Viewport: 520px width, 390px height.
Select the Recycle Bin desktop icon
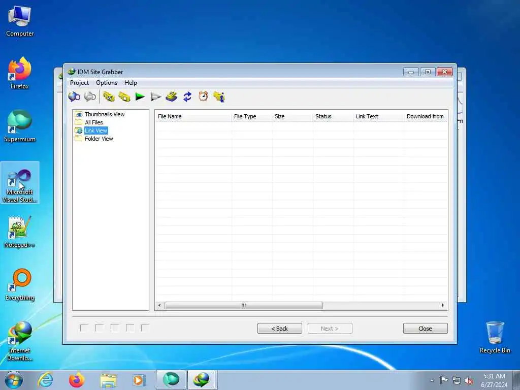click(495, 337)
